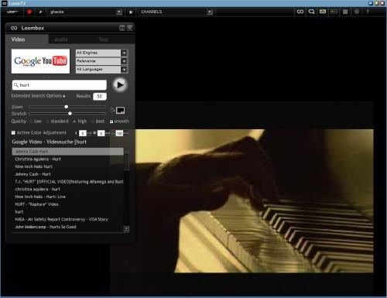Click the 100 color value field

[119, 133]
